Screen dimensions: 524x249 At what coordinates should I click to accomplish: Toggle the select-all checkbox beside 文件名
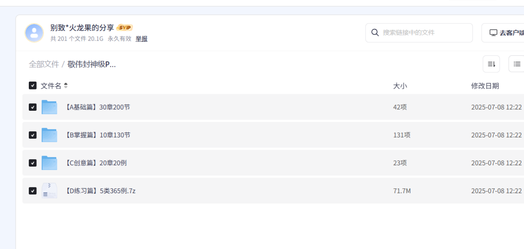point(33,85)
